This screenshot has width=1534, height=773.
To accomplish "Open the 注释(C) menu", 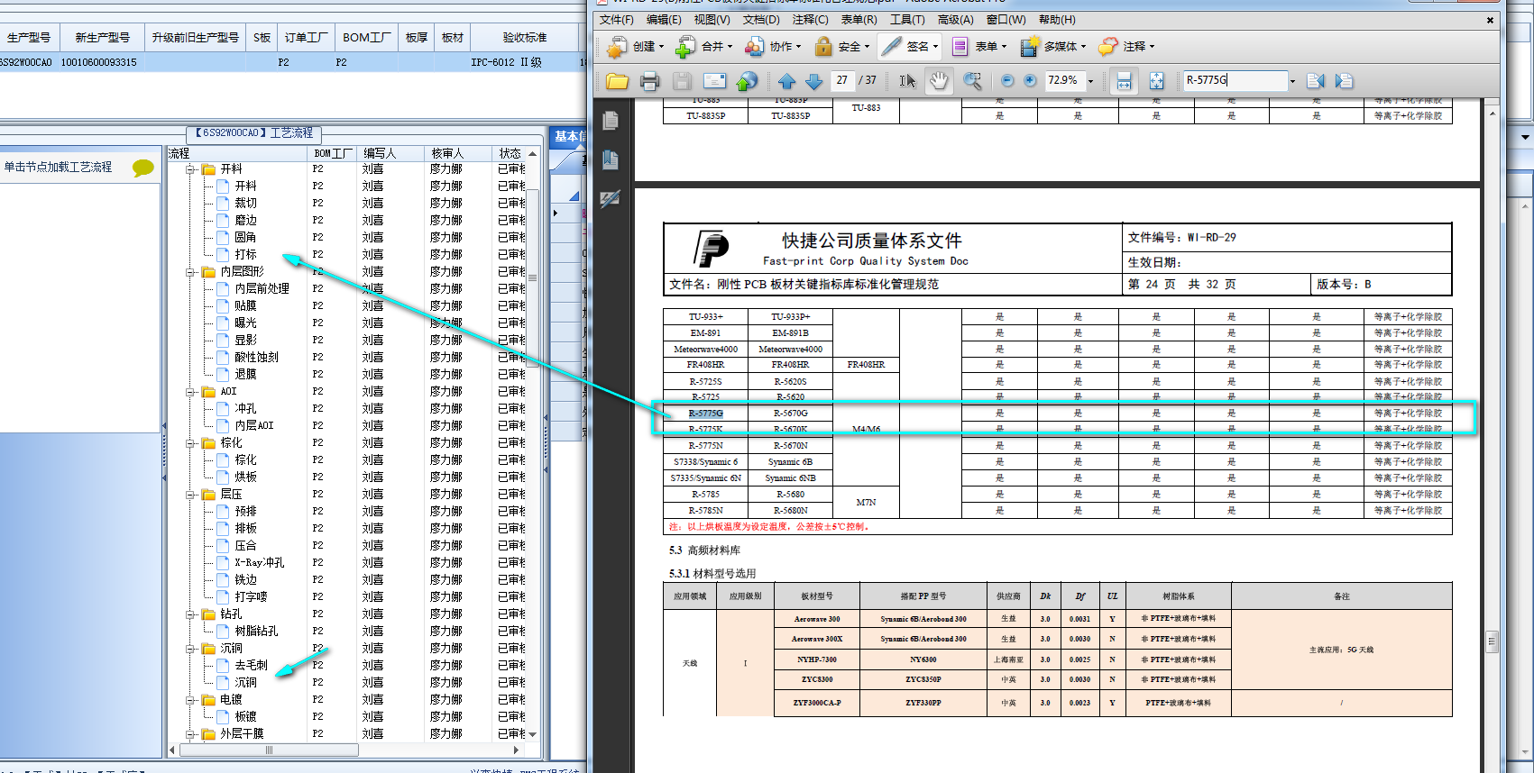I will coord(810,20).
